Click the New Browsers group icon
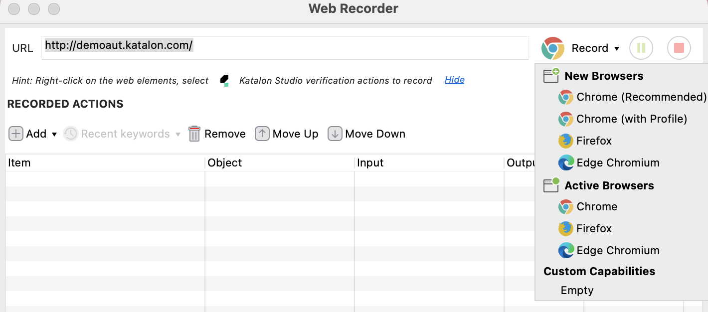 pos(551,75)
